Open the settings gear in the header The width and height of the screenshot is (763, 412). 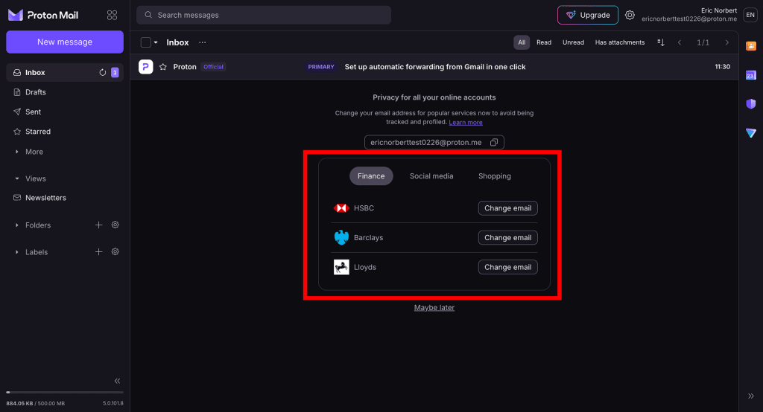coord(630,15)
